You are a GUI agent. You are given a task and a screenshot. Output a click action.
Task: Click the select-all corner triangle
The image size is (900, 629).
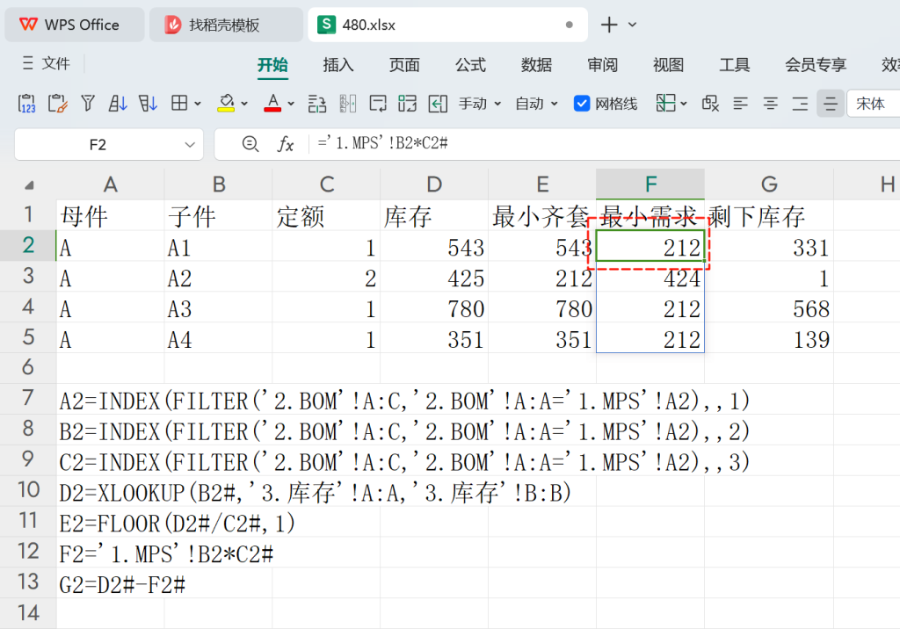pyautogui.click(x=29, y=184)
